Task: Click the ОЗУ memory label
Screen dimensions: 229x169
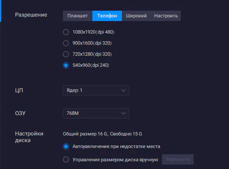Action: pos(20,113)
